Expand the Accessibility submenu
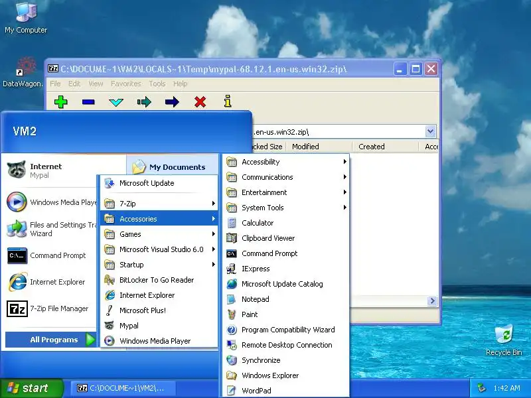 286,162
